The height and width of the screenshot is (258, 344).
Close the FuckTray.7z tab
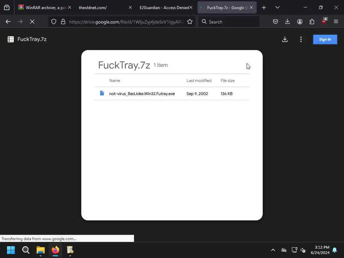[x=251, y=7]
